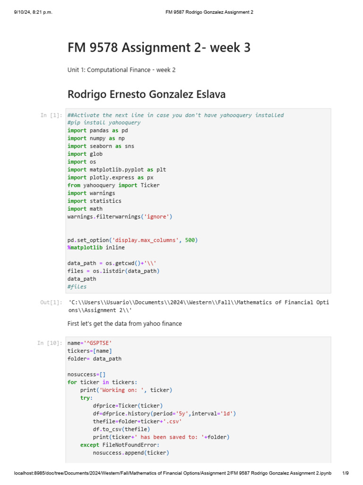The image size is (363, 485).
Task: Place cursor on the name='^GSPTSE' line
Action: click(90, 343)
